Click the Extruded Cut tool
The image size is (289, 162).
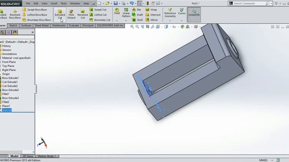coord(60,14)
